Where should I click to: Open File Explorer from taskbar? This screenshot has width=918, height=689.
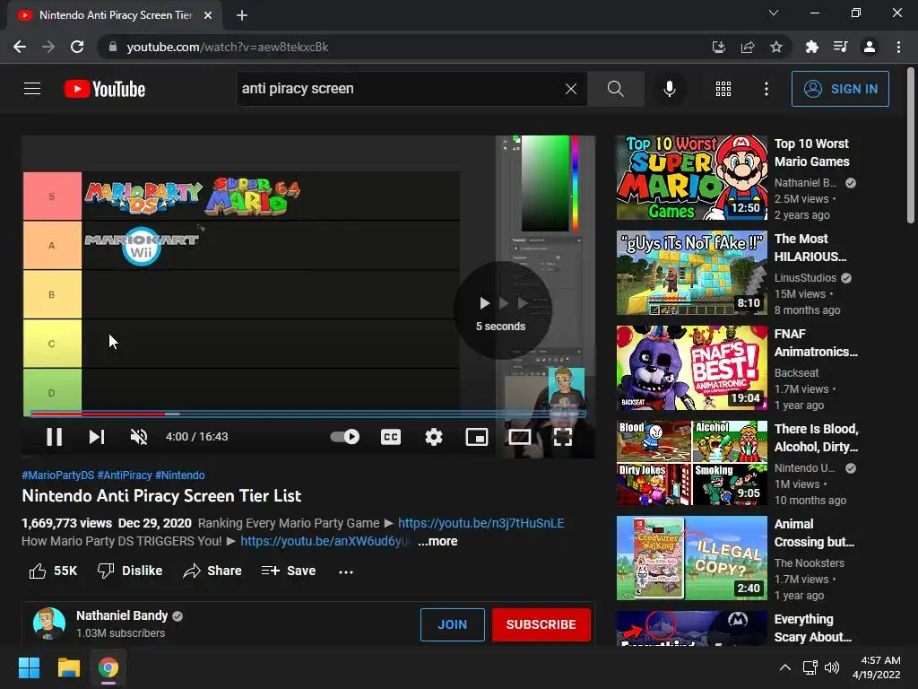[x=68, y=667]
